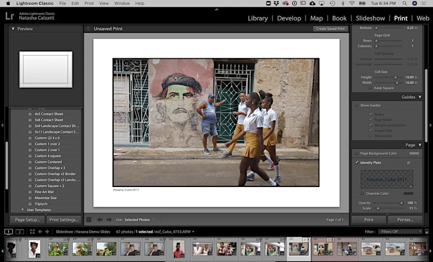Viewport: 433px width, 262px height.
Task: Open identity plate preview dropdown
Action: pos(411,187)
